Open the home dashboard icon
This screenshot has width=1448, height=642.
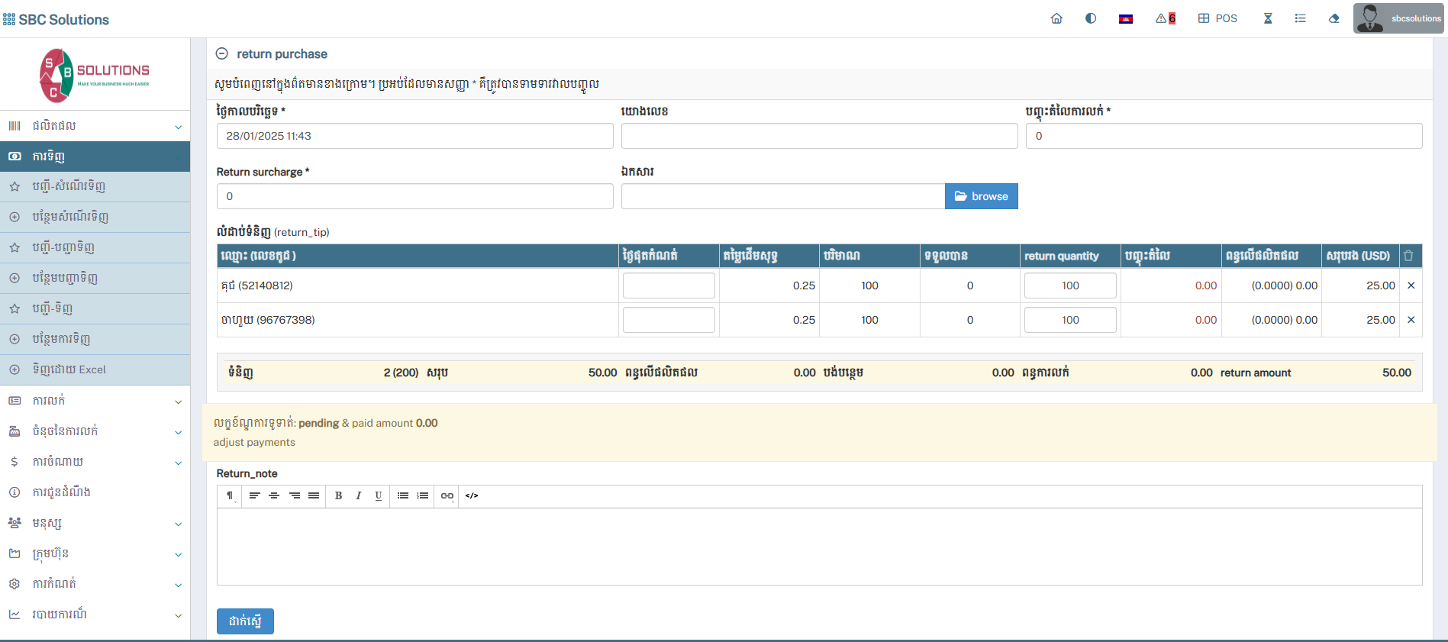tap(1056, 18)
